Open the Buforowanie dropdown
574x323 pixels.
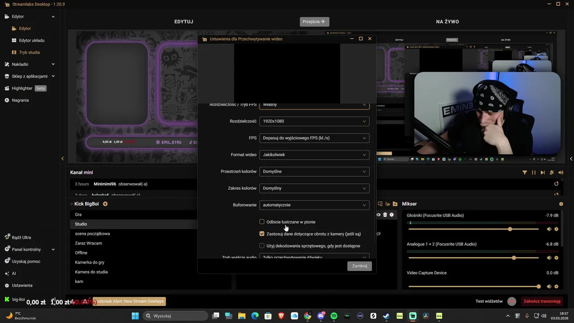point(314,205)
